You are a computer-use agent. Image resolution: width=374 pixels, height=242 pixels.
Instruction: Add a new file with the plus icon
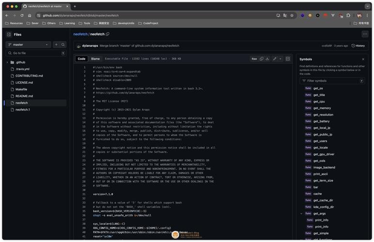(x=56, y=45)
